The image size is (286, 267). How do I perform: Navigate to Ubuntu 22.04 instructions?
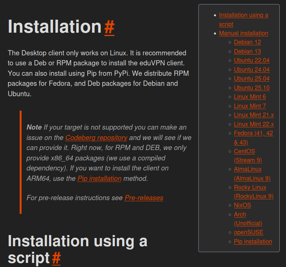coord(251,61)
